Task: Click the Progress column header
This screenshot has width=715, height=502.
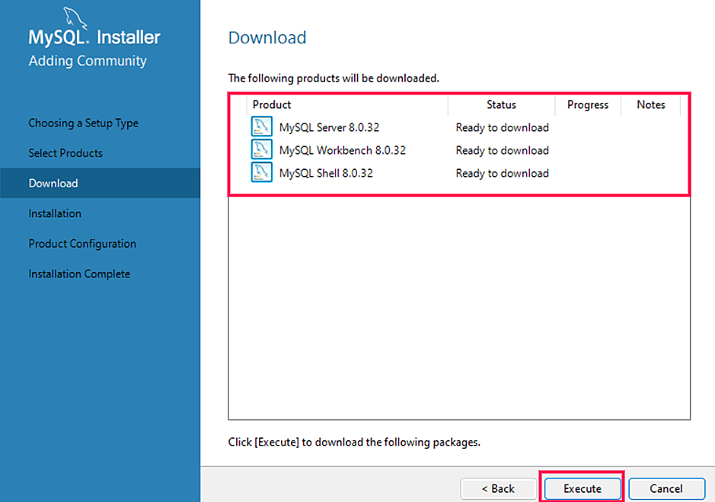Action: click(x=588, y=104)
